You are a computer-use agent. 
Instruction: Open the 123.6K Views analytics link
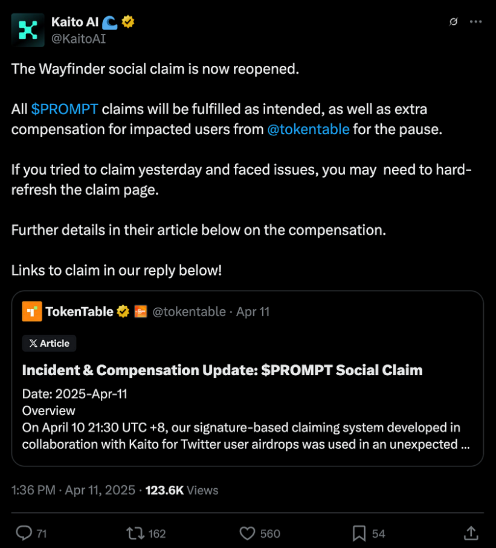[182, 491]
